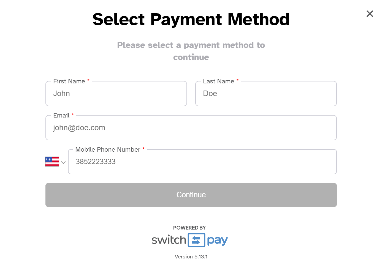The height and width of the screenshot is (262, 382).
Task: Click the blue 'pay' wordmark
Action: pos(217,241)
